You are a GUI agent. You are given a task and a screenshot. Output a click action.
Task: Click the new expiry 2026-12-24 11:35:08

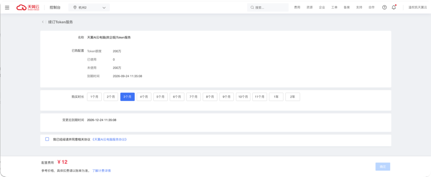pos(102,120)
